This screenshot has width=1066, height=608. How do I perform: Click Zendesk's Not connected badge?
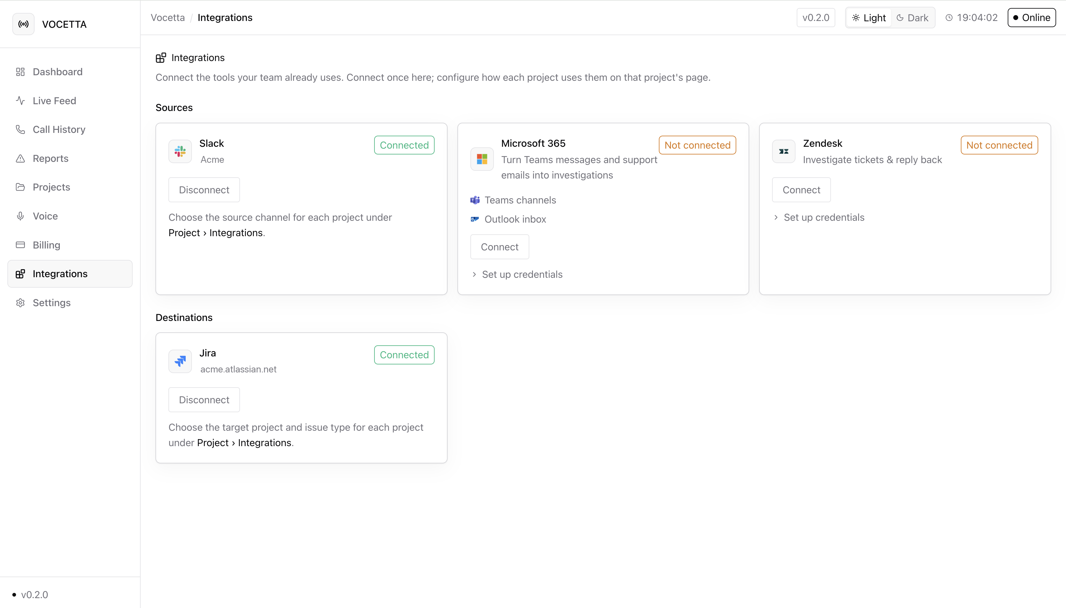(x=999, y=145)
